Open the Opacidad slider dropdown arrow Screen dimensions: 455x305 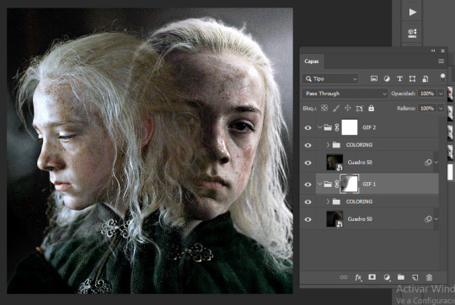pos(441,94)
